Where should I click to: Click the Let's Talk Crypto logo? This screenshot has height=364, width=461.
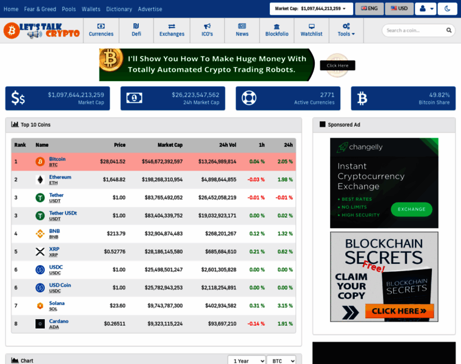click(41, 30)
